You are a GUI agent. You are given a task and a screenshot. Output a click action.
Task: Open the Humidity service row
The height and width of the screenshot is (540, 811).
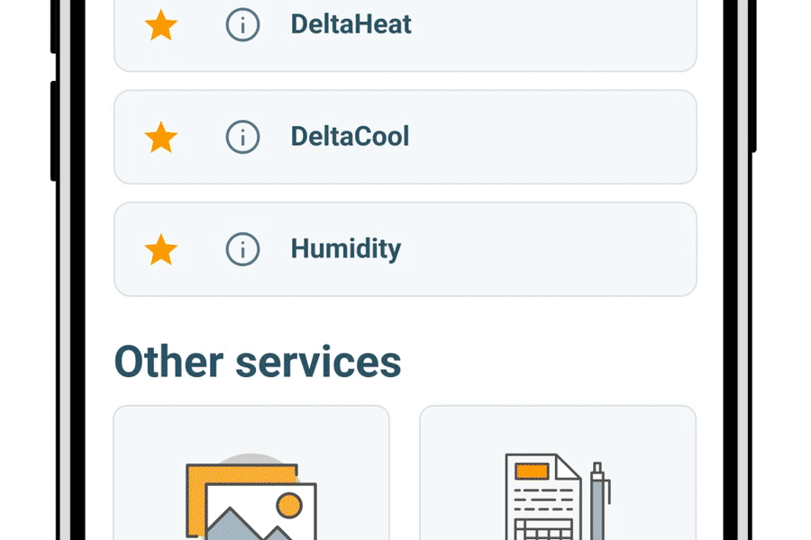[405, 249]
